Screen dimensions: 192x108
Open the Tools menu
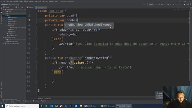click(43, 1)
